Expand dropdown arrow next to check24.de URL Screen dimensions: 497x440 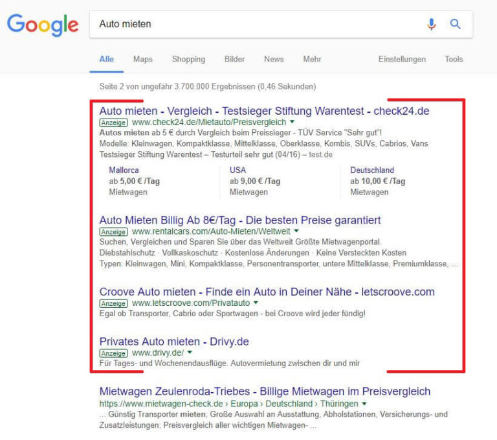293,122
